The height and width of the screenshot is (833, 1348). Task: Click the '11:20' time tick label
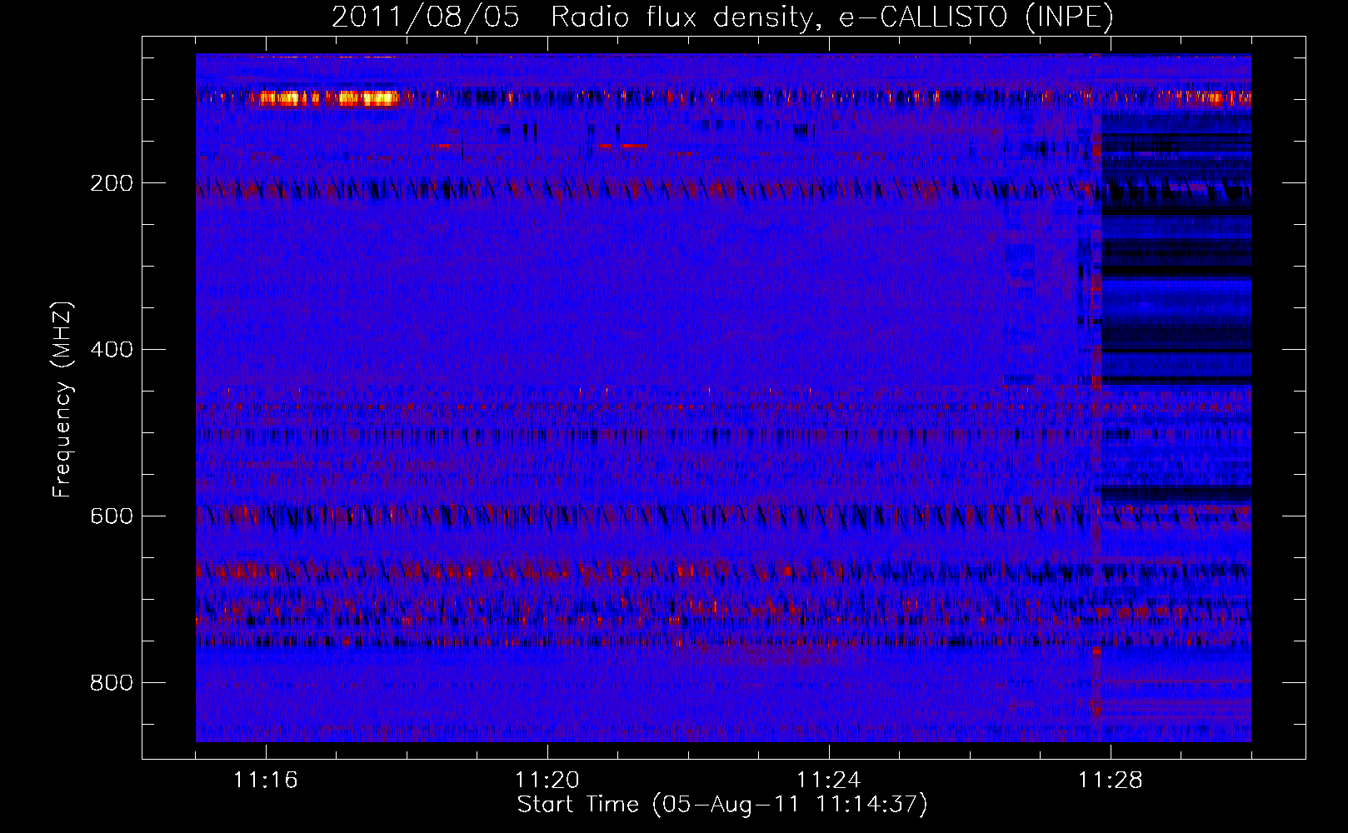547,781
